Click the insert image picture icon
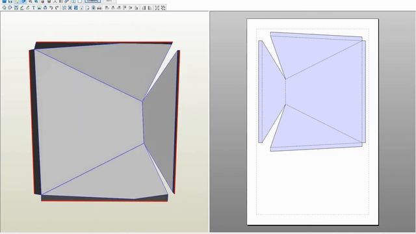 [x=39, y=8]
